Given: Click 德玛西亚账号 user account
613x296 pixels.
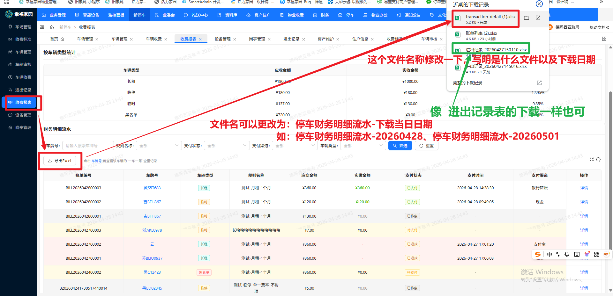Looking at the screenshot, I should pyautogui.click(x=567, y=27).
